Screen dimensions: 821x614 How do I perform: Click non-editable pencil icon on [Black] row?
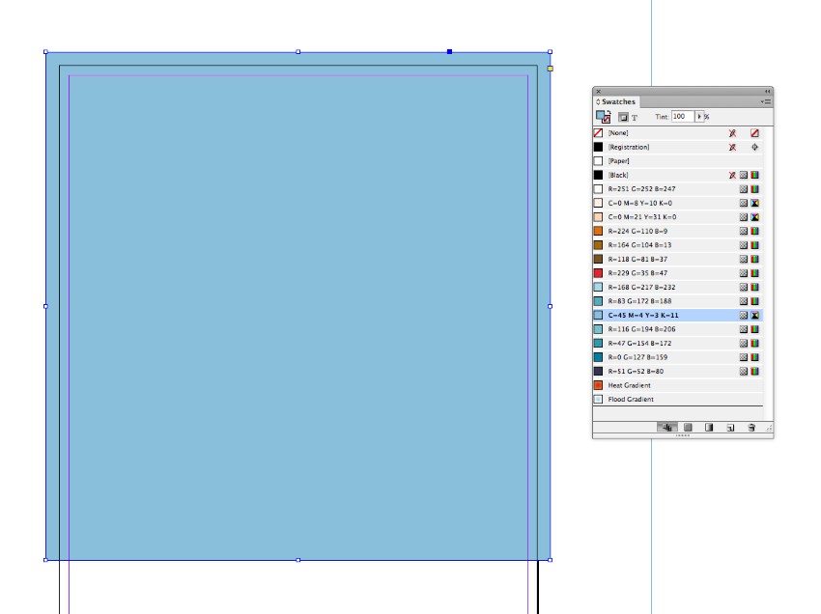coord(732,175)
